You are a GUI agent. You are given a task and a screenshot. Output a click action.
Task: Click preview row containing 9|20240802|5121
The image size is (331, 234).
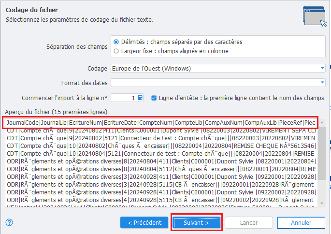pos(161,138)
